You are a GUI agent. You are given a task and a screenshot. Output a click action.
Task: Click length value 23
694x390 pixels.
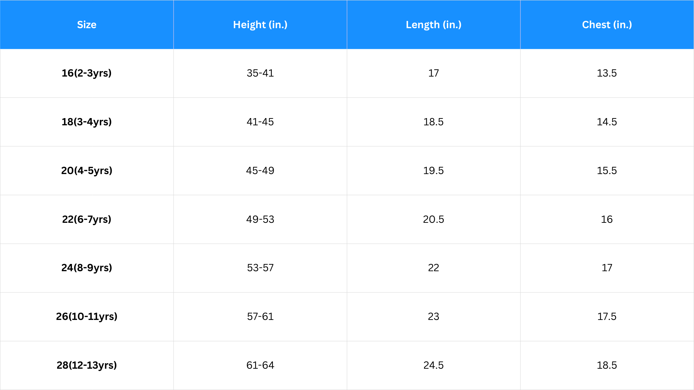[x=433, y=316]
